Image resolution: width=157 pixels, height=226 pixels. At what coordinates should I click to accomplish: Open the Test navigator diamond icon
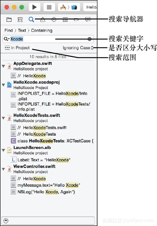54,19
